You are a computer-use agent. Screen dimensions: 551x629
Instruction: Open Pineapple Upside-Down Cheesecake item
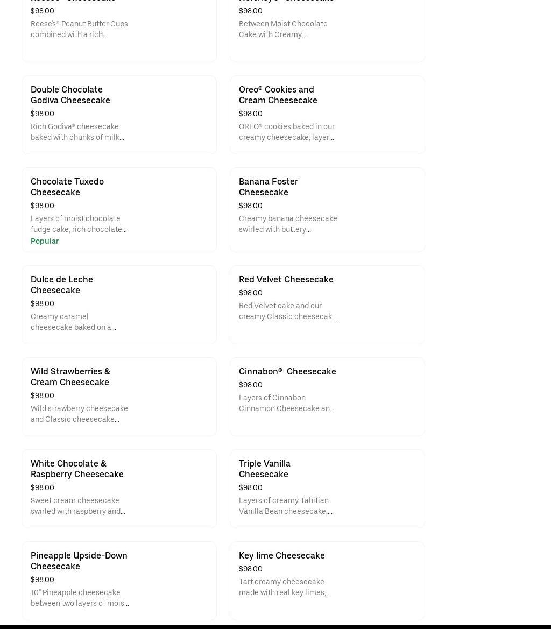coord(79,561)
